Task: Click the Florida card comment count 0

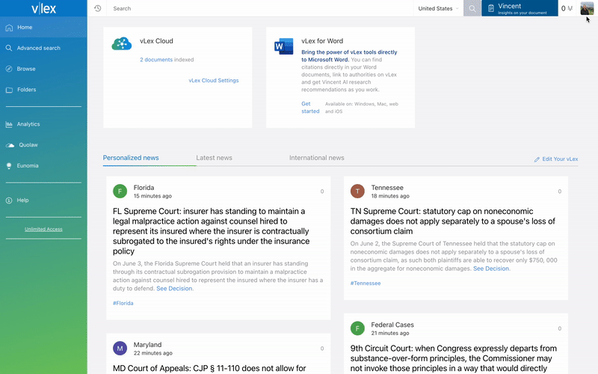Action: click(x=322, y=191)
